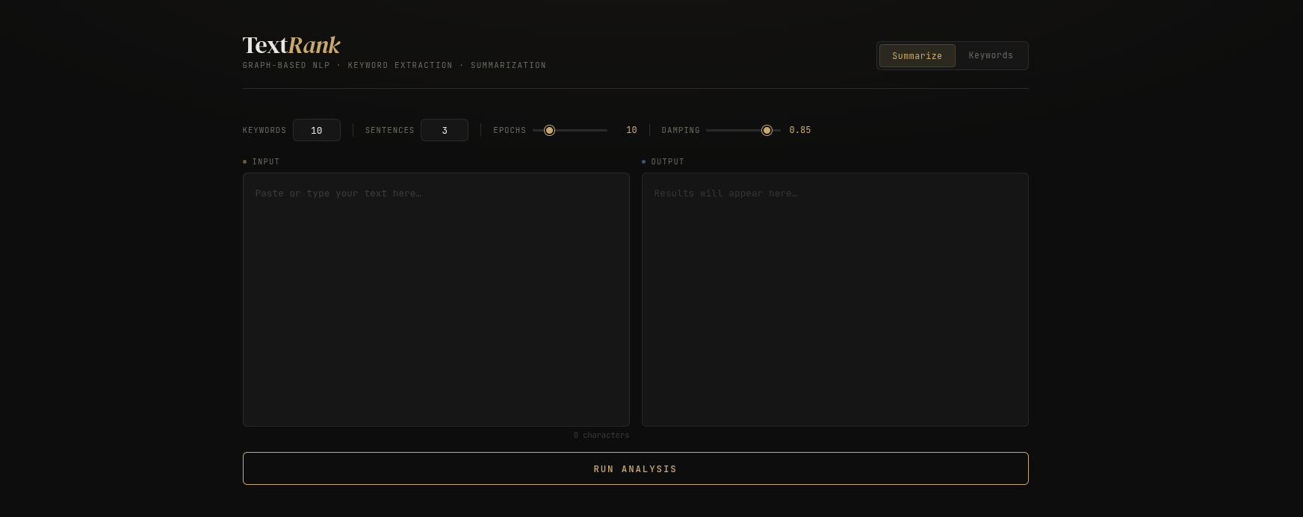Viewport: 1303px width, 517px height.
Task: Focus the Keywords count number field
Action: pos(316,130)
